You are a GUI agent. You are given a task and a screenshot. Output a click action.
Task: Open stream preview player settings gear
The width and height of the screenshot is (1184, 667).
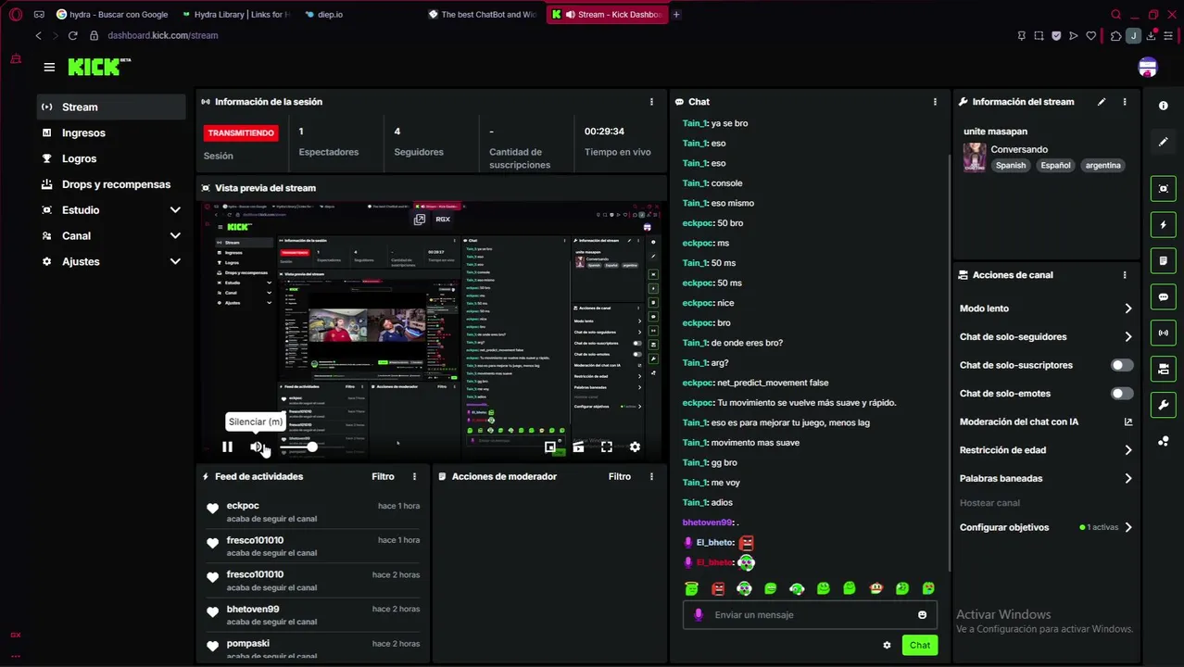tap(635, 447)
